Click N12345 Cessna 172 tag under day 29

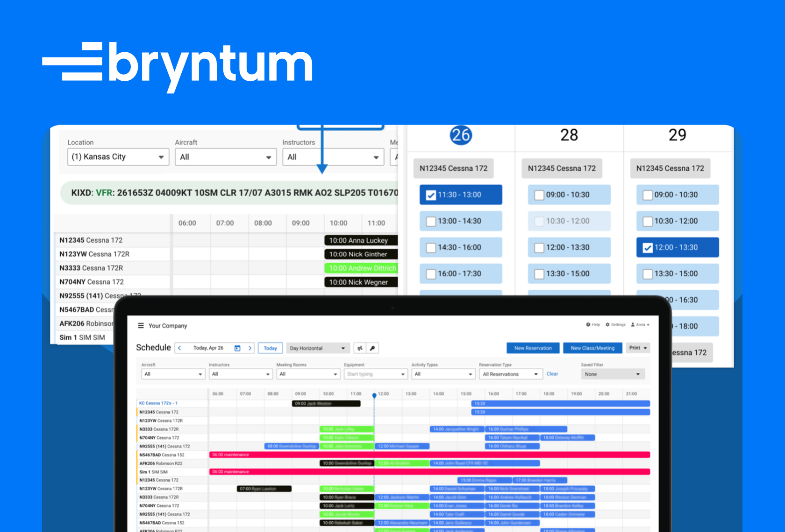pyautogui.click(x=670, y=168)
